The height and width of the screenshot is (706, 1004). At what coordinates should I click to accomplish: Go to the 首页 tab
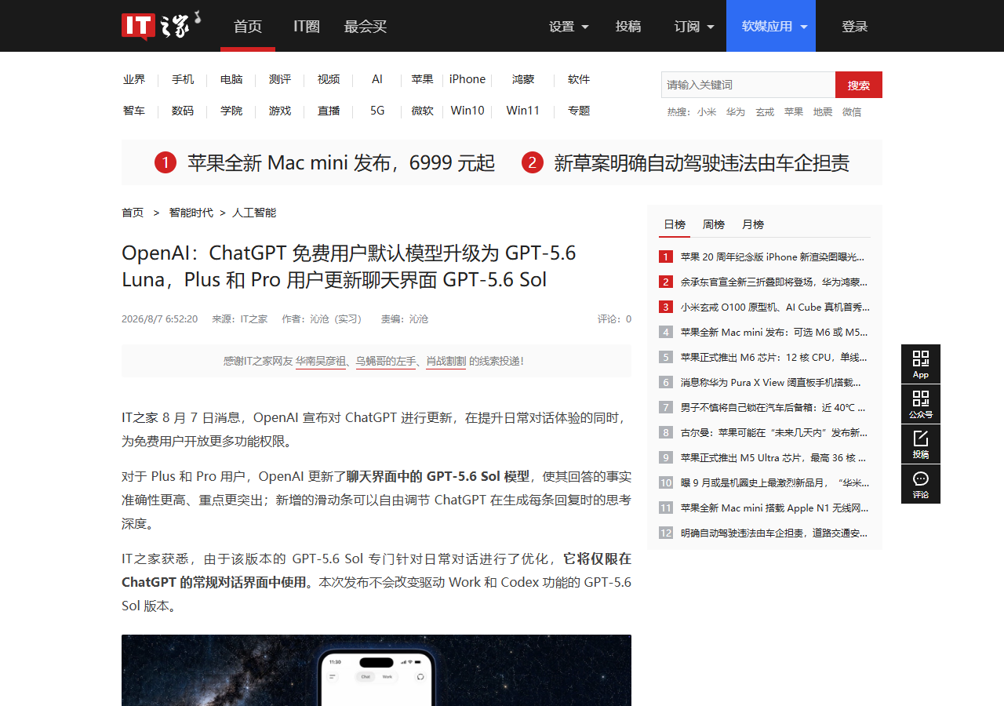(x=248, y=26)
